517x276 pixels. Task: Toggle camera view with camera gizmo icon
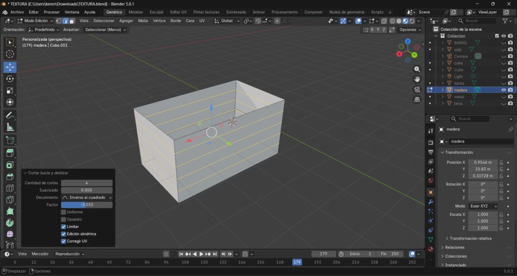pyautogui.click(x=417, y=89)
